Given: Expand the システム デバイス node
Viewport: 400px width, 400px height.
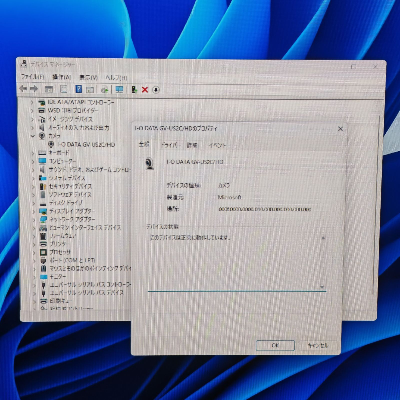Looking at the screenshot, I should 33,178.
